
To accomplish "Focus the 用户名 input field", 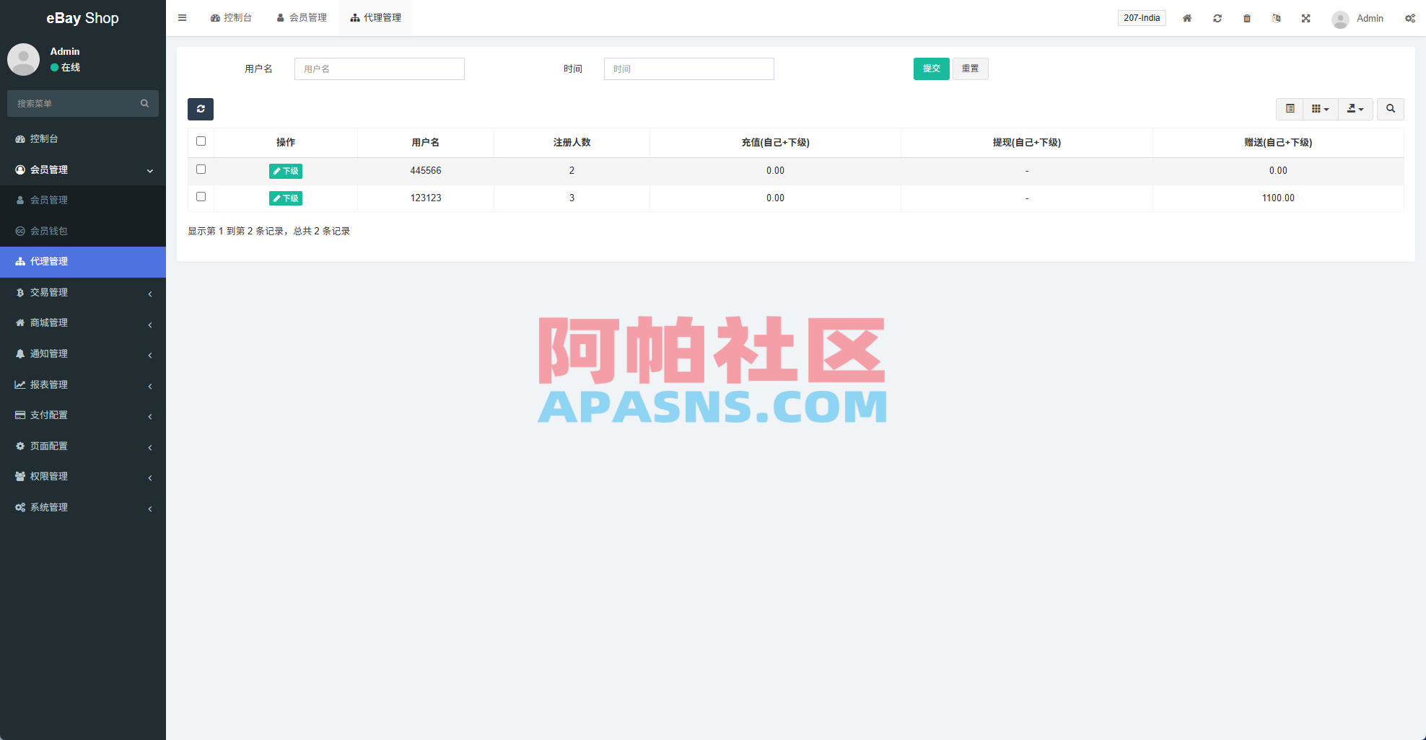I will (x=380, y=69).
